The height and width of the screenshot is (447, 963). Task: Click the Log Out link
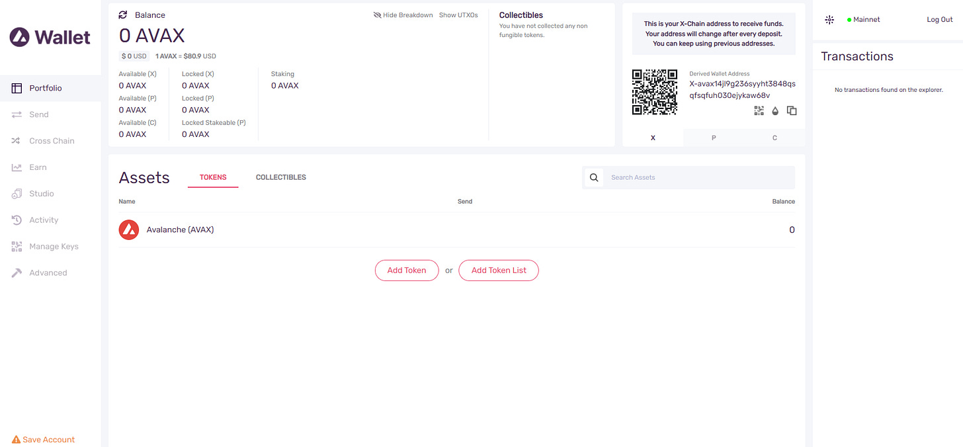940,20
